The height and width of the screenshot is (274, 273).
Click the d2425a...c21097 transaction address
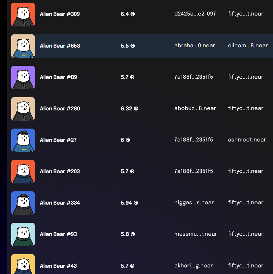(195, 14)
